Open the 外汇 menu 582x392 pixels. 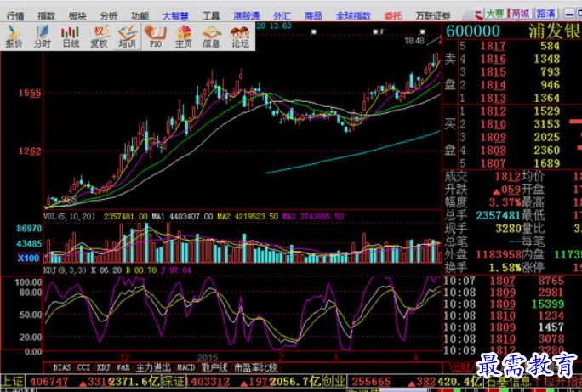282,15
